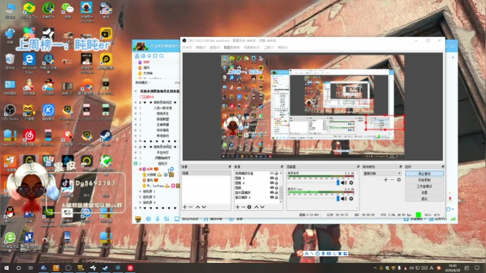Image resolution: width=486 pixels, height=273 pixels.
Task: Toggle visibility of the 显示器捕获 source
Action: coord(272,193)
